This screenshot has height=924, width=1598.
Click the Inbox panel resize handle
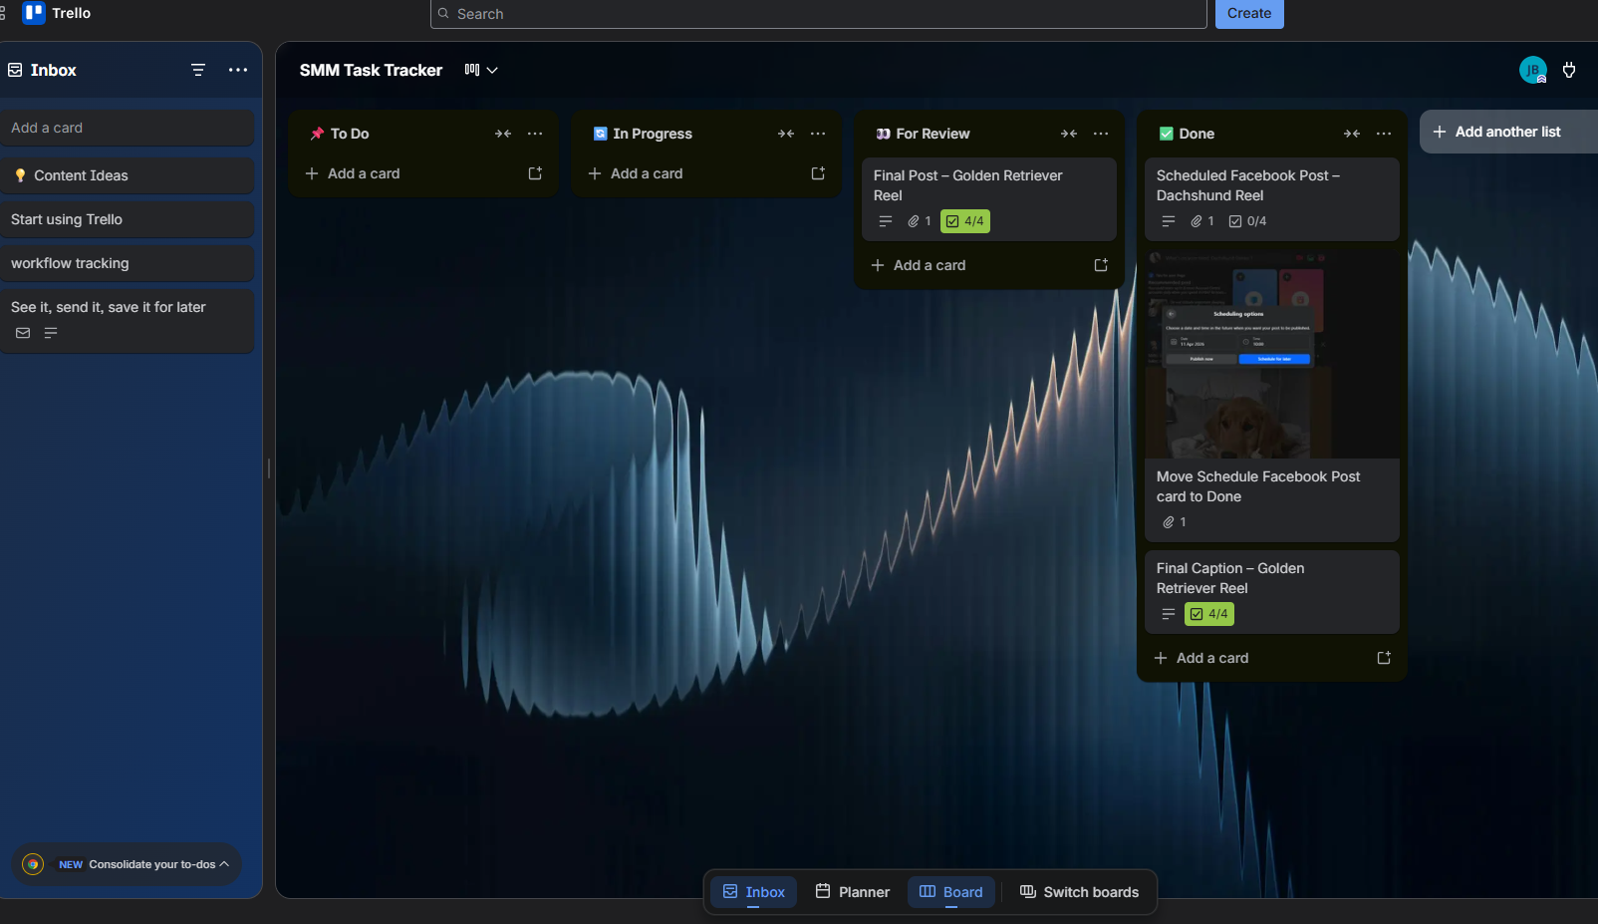pos(269,468)
